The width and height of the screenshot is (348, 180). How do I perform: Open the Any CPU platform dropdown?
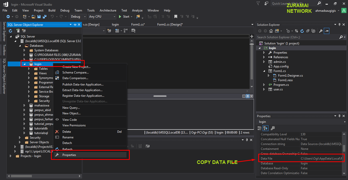[x=114, y=17]
